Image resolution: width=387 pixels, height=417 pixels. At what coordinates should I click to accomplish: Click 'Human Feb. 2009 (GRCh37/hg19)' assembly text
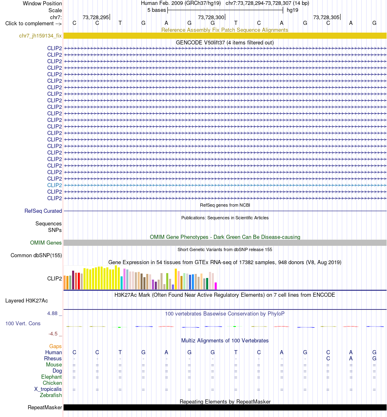181,3
